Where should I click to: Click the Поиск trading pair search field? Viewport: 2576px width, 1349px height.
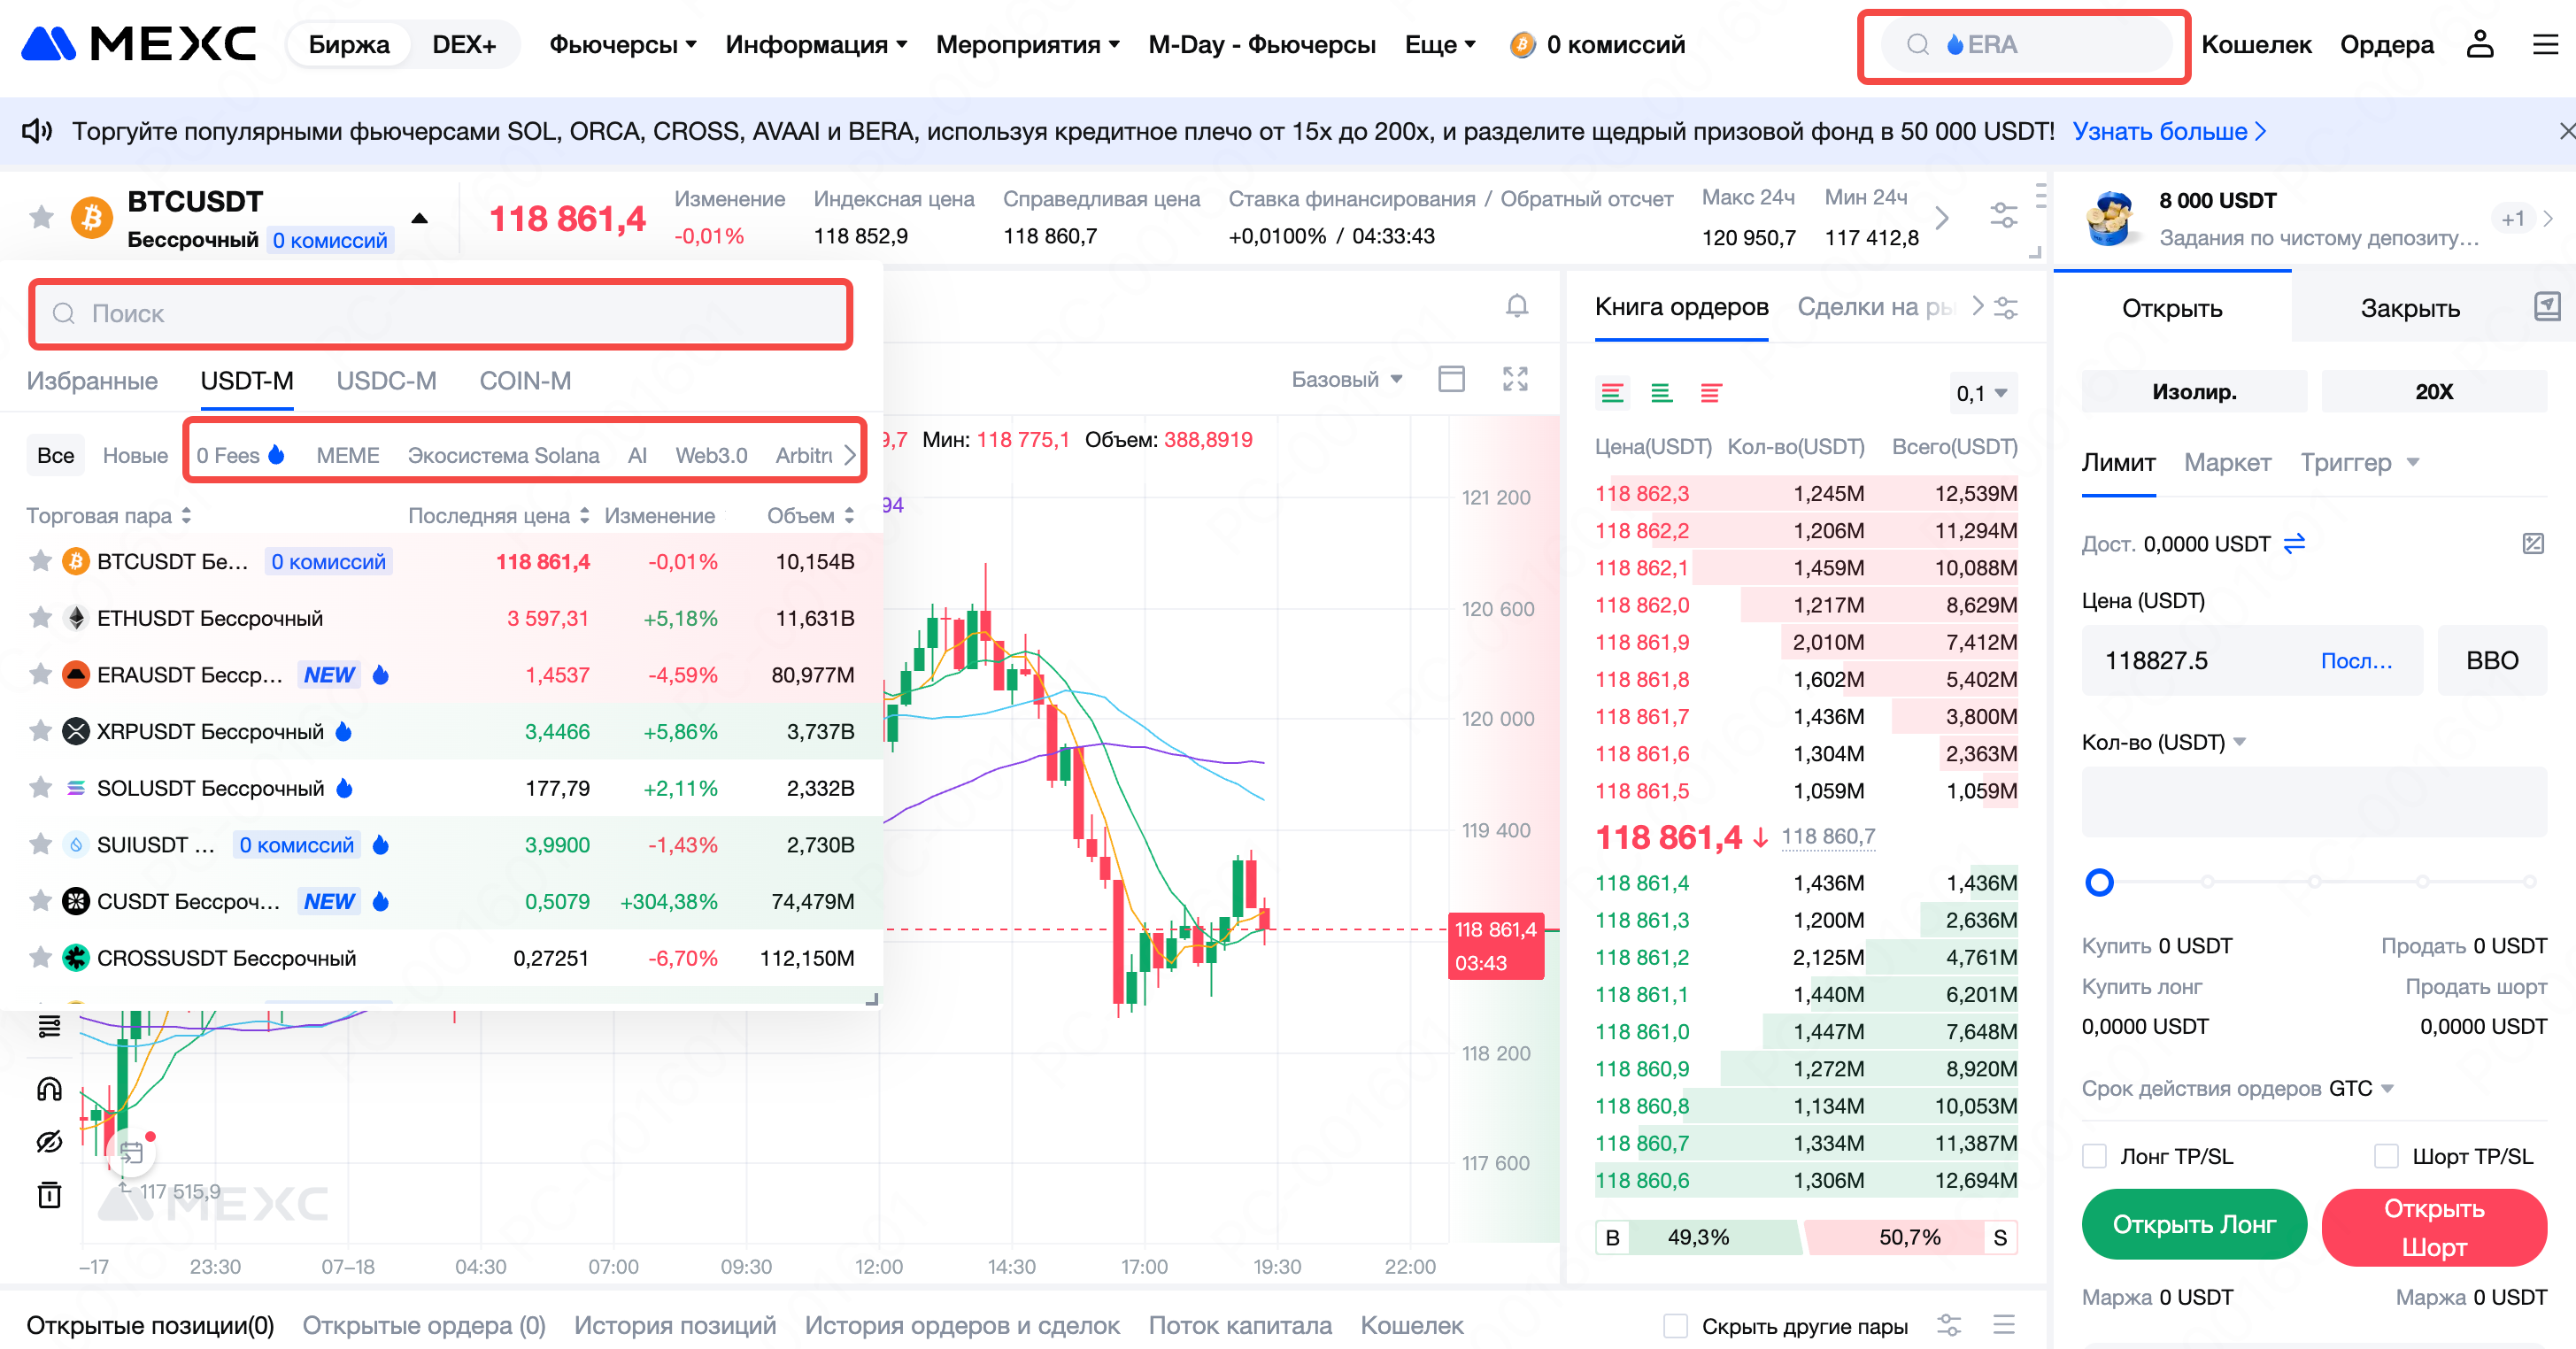click(440, 314)
